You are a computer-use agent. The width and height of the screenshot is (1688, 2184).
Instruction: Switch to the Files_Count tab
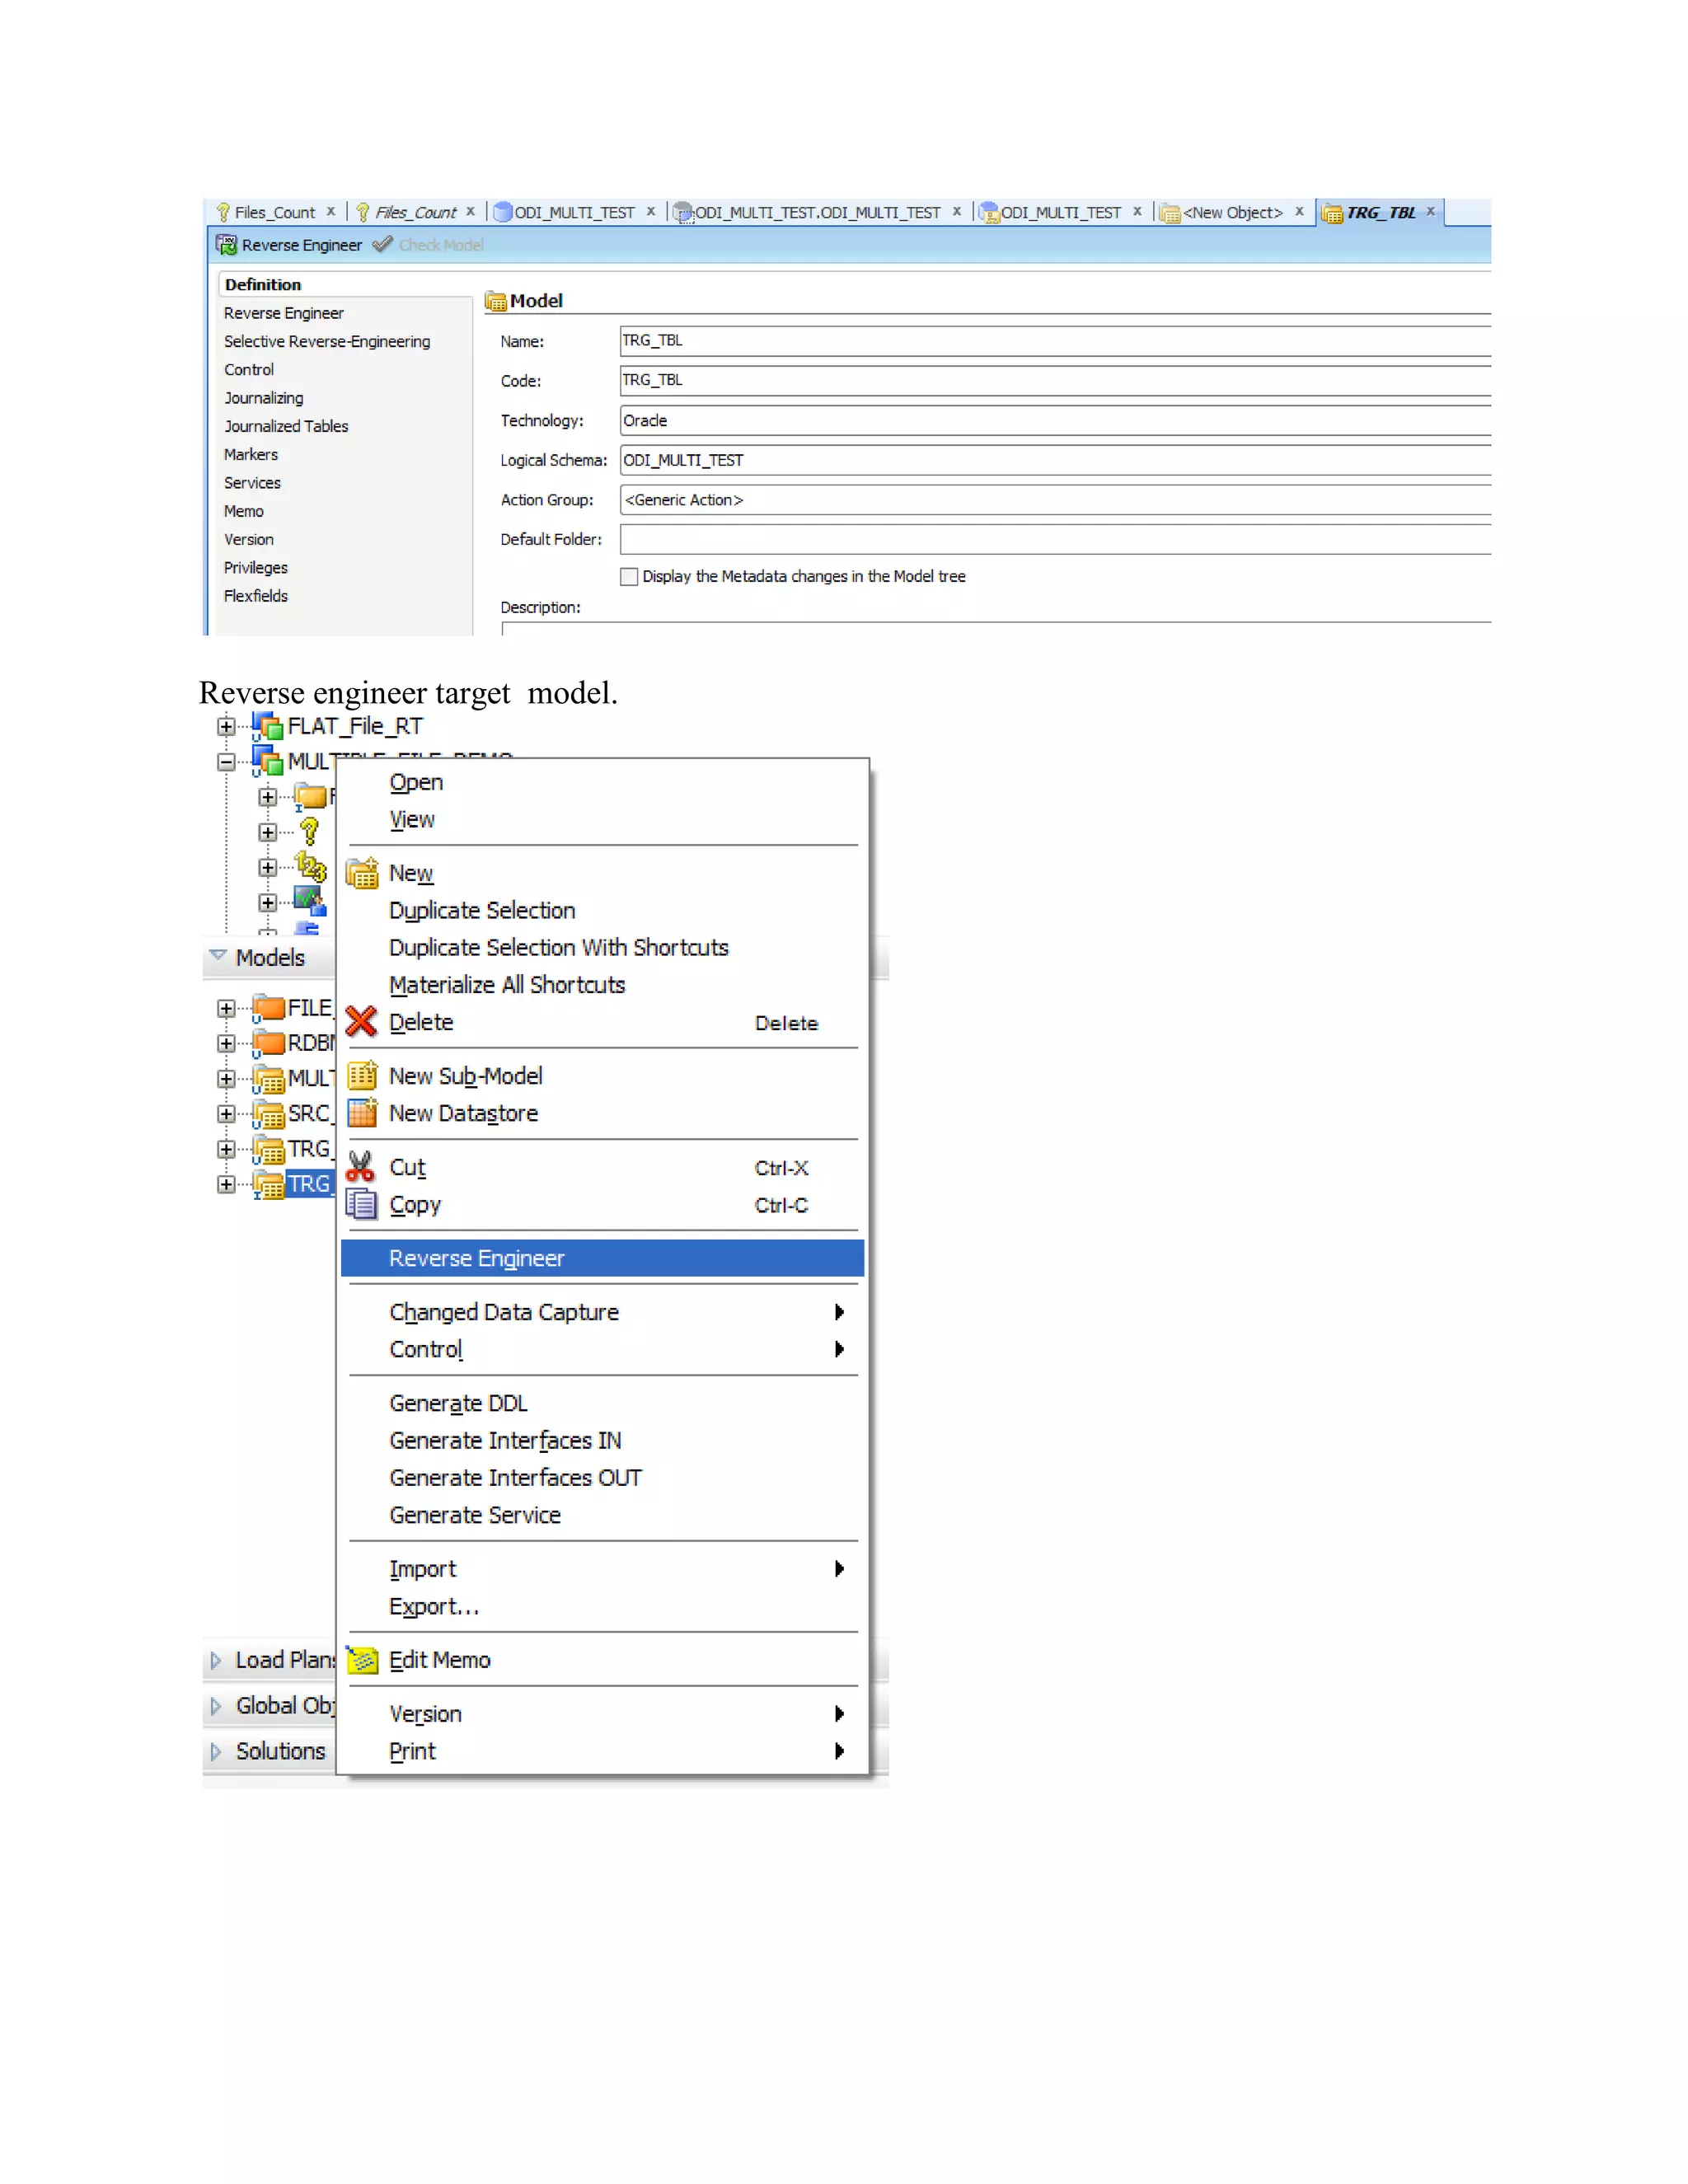click(274, 213)
